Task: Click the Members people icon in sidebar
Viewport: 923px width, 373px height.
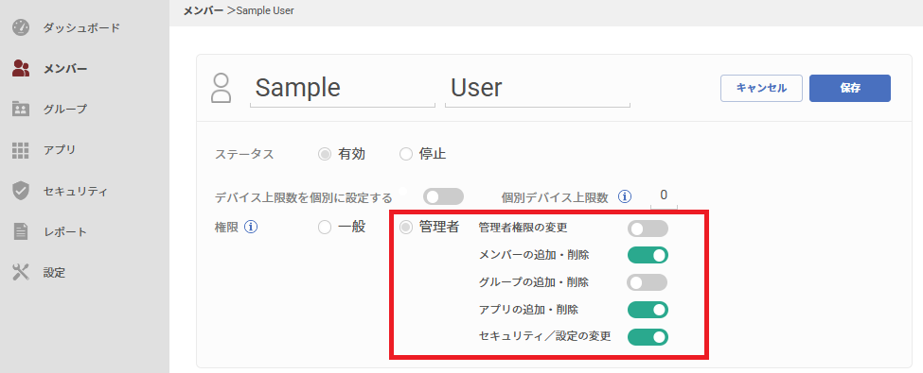Action: point(21,68)
